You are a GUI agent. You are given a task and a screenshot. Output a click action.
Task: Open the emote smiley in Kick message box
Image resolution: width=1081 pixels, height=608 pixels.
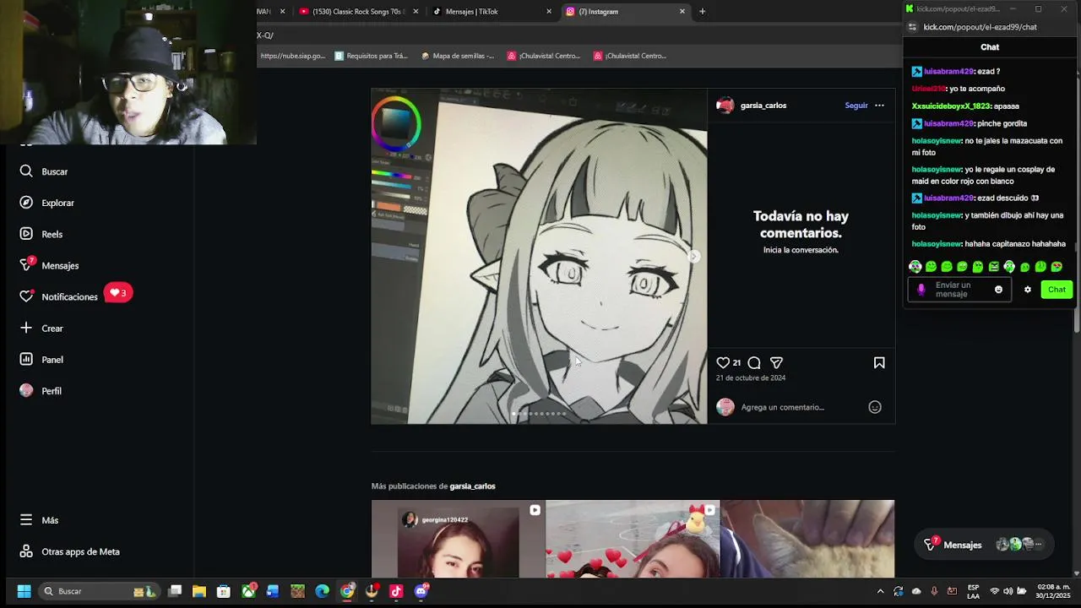(x=998, y=290)
